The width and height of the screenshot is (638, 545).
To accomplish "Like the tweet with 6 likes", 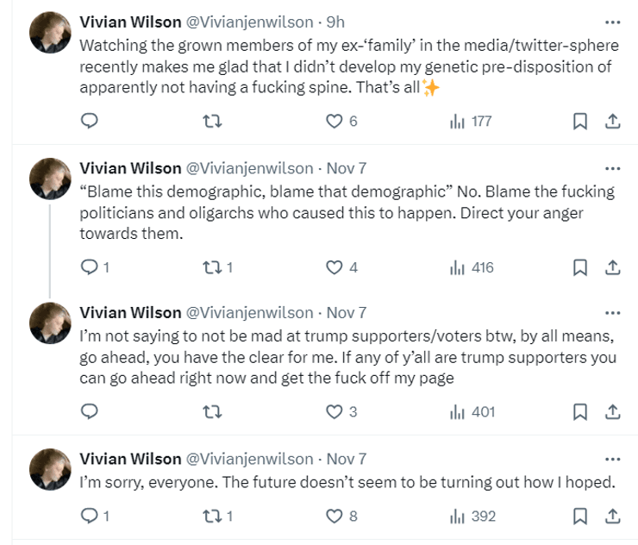I will 335,122.
